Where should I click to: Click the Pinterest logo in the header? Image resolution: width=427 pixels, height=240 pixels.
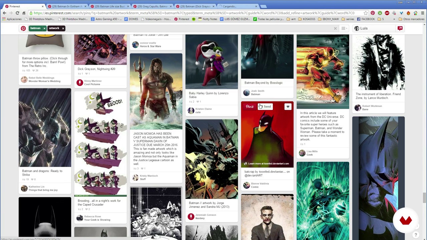(x=23, y=28)
